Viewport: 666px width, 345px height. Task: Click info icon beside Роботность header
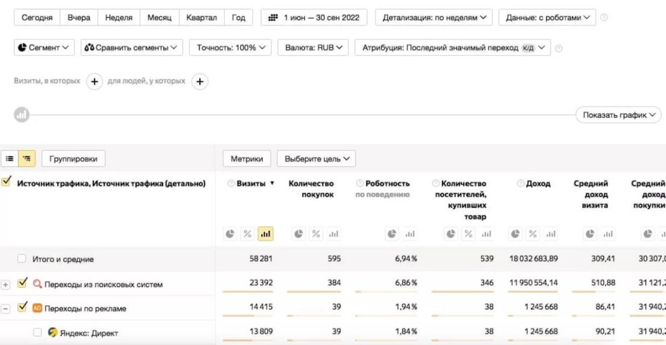360,184
